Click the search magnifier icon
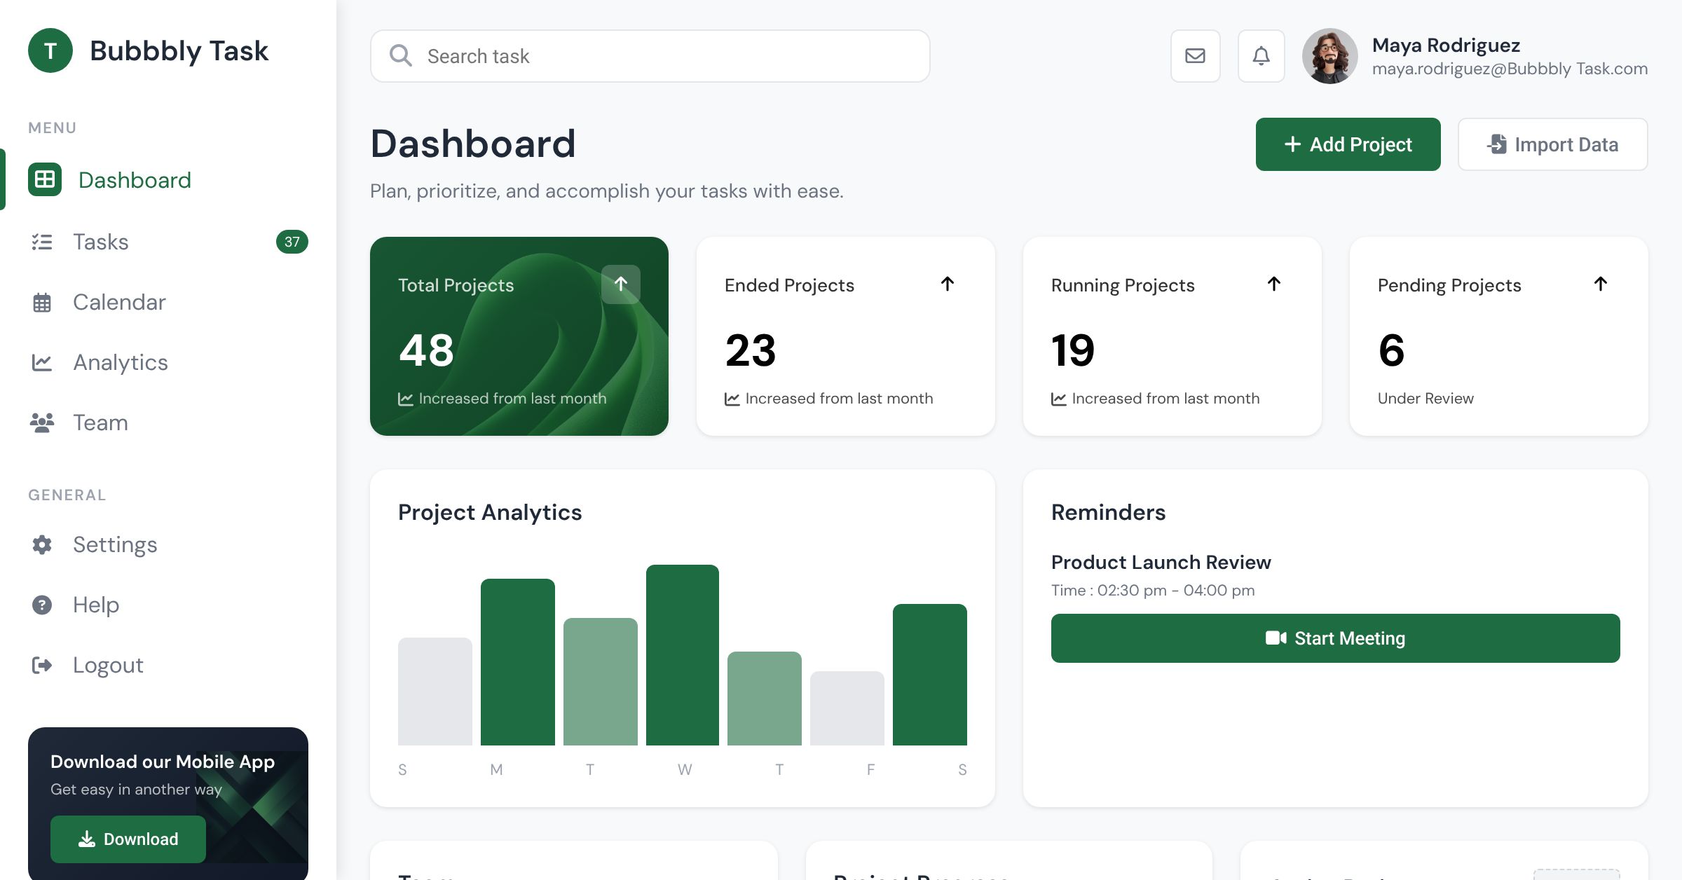 pos(401,56)
